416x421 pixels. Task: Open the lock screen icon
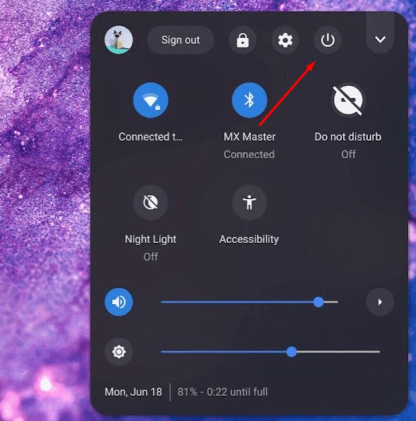point(242,40)
